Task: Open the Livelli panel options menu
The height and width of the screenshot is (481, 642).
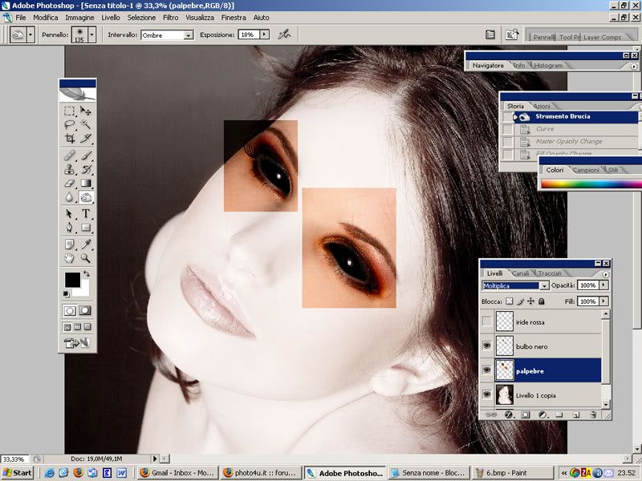Action: point(606,274)
